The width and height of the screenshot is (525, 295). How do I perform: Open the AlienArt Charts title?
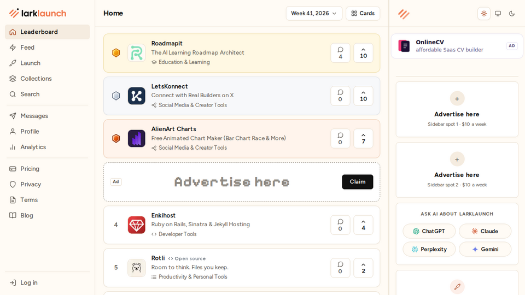coord(174,129)
